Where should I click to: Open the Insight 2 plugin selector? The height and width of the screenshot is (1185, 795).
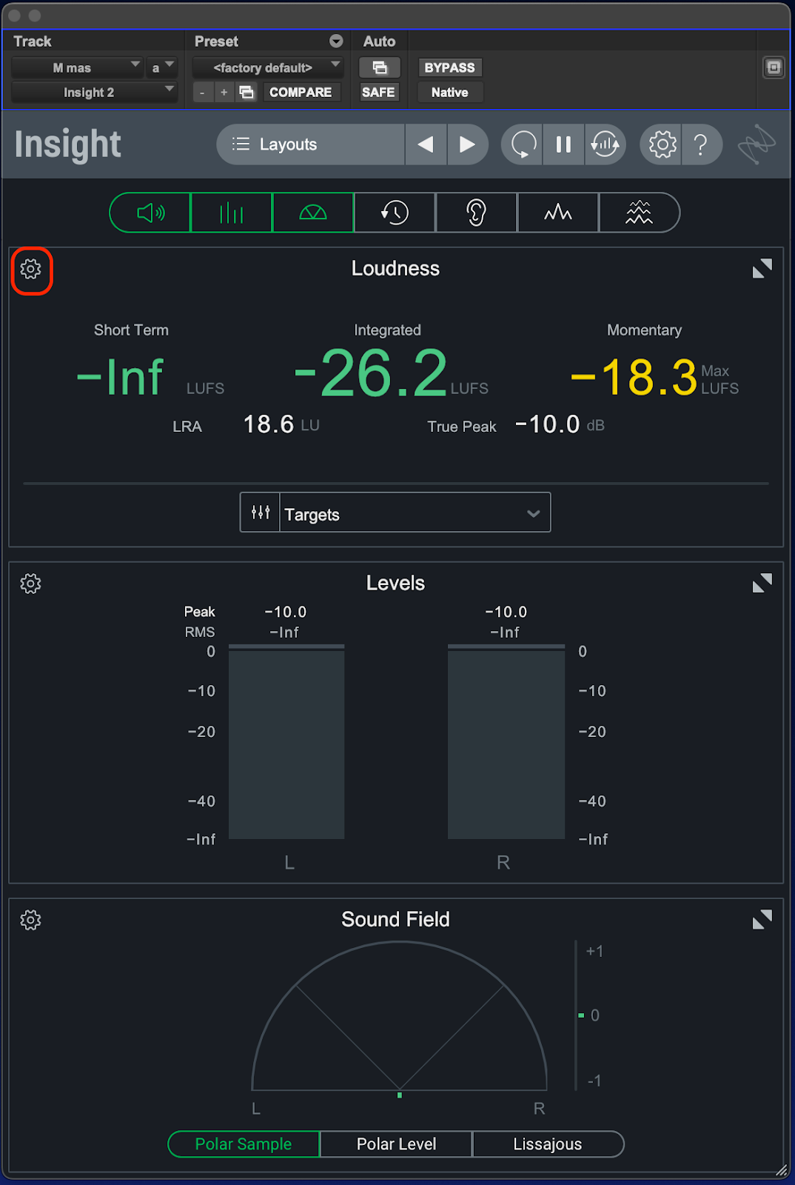click(94, 93)
